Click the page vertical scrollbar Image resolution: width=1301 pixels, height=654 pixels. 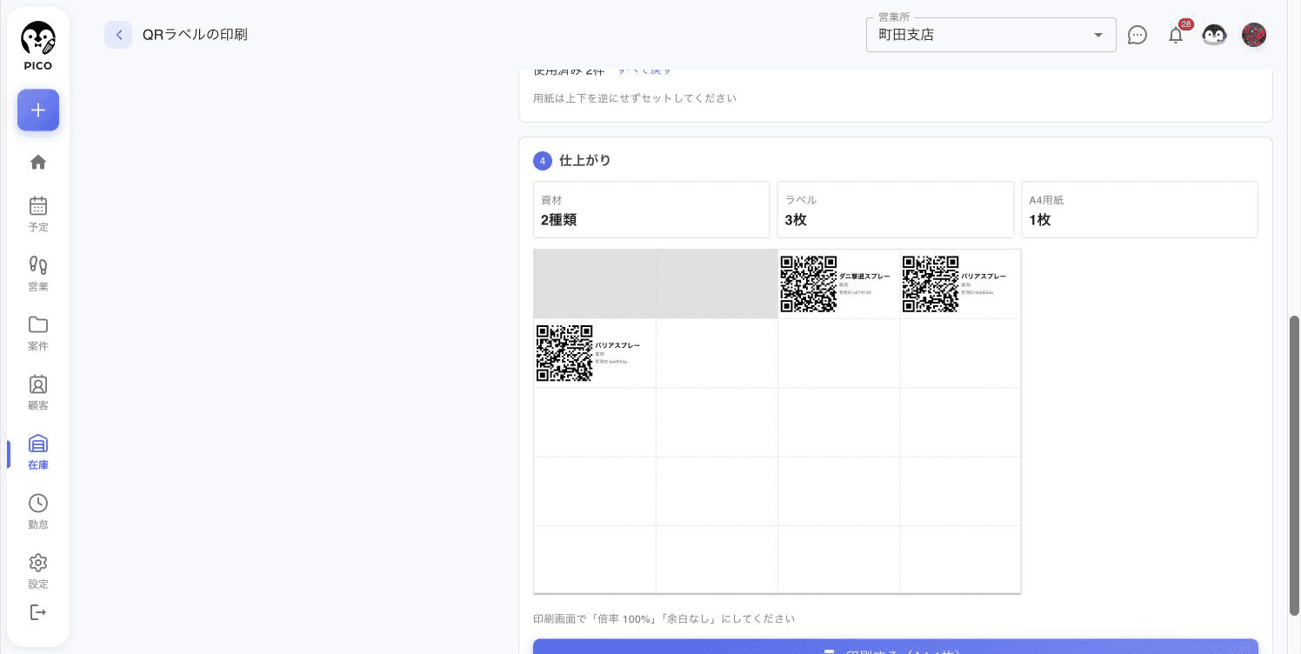tap(1294, 465)
